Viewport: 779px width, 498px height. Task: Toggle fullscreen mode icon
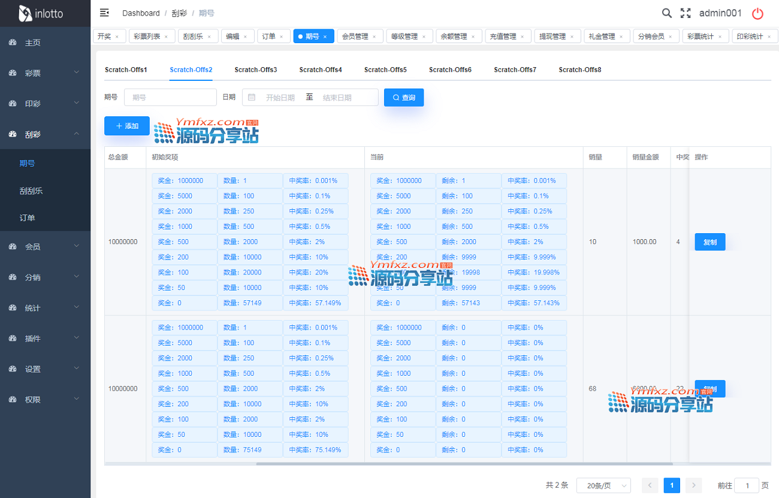click(x=686, y=13)
